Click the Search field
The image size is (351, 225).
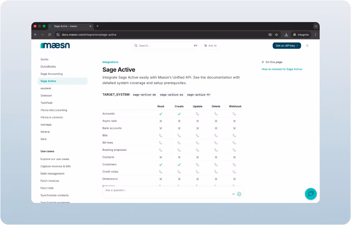point(165,45)
